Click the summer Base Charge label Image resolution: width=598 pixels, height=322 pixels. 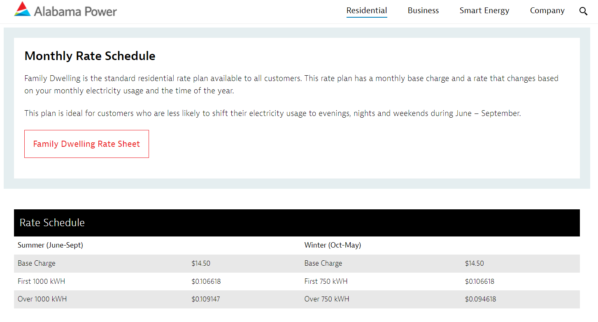37,263
